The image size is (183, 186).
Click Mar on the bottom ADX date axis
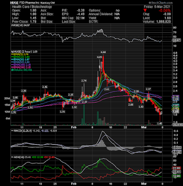pyautogui.click(x=143, y=184)
